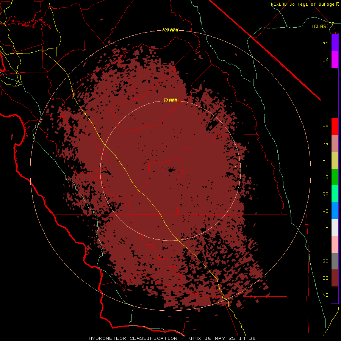Click the GR legend label
The image size is (341, 341).
click(325, 144)
